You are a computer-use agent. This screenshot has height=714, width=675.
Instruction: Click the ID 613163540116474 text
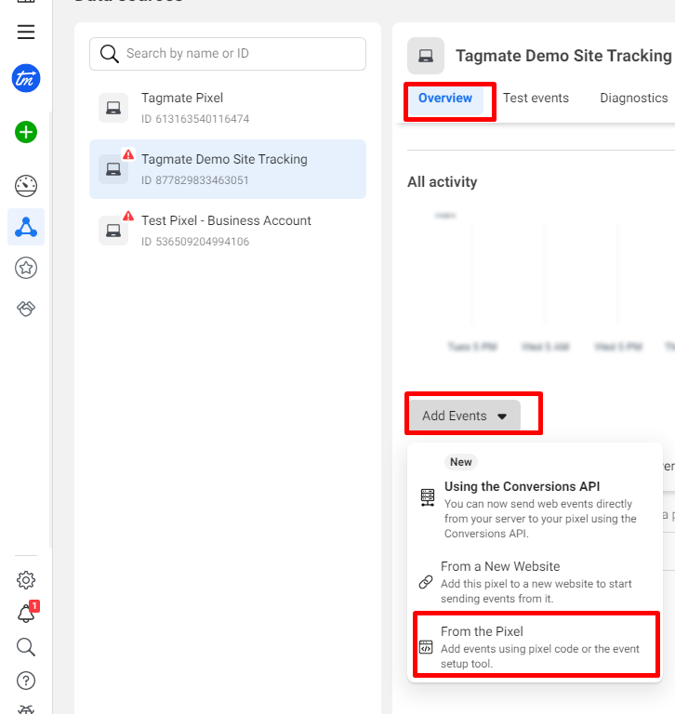[195, 119]
